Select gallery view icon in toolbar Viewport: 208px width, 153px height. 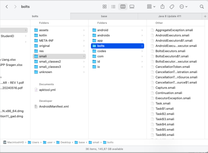(x=132, y=7)
